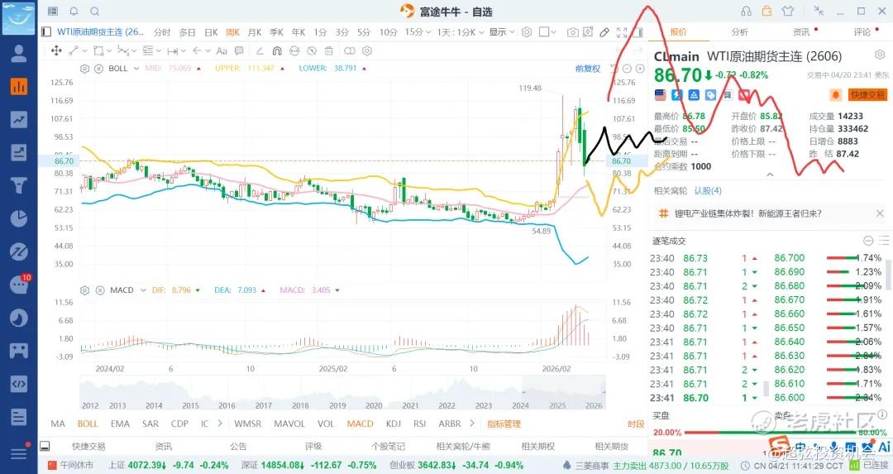This screenshot has width=893, height=474.
Task: Click the notification bell in title bar
Action: [74, 12]
